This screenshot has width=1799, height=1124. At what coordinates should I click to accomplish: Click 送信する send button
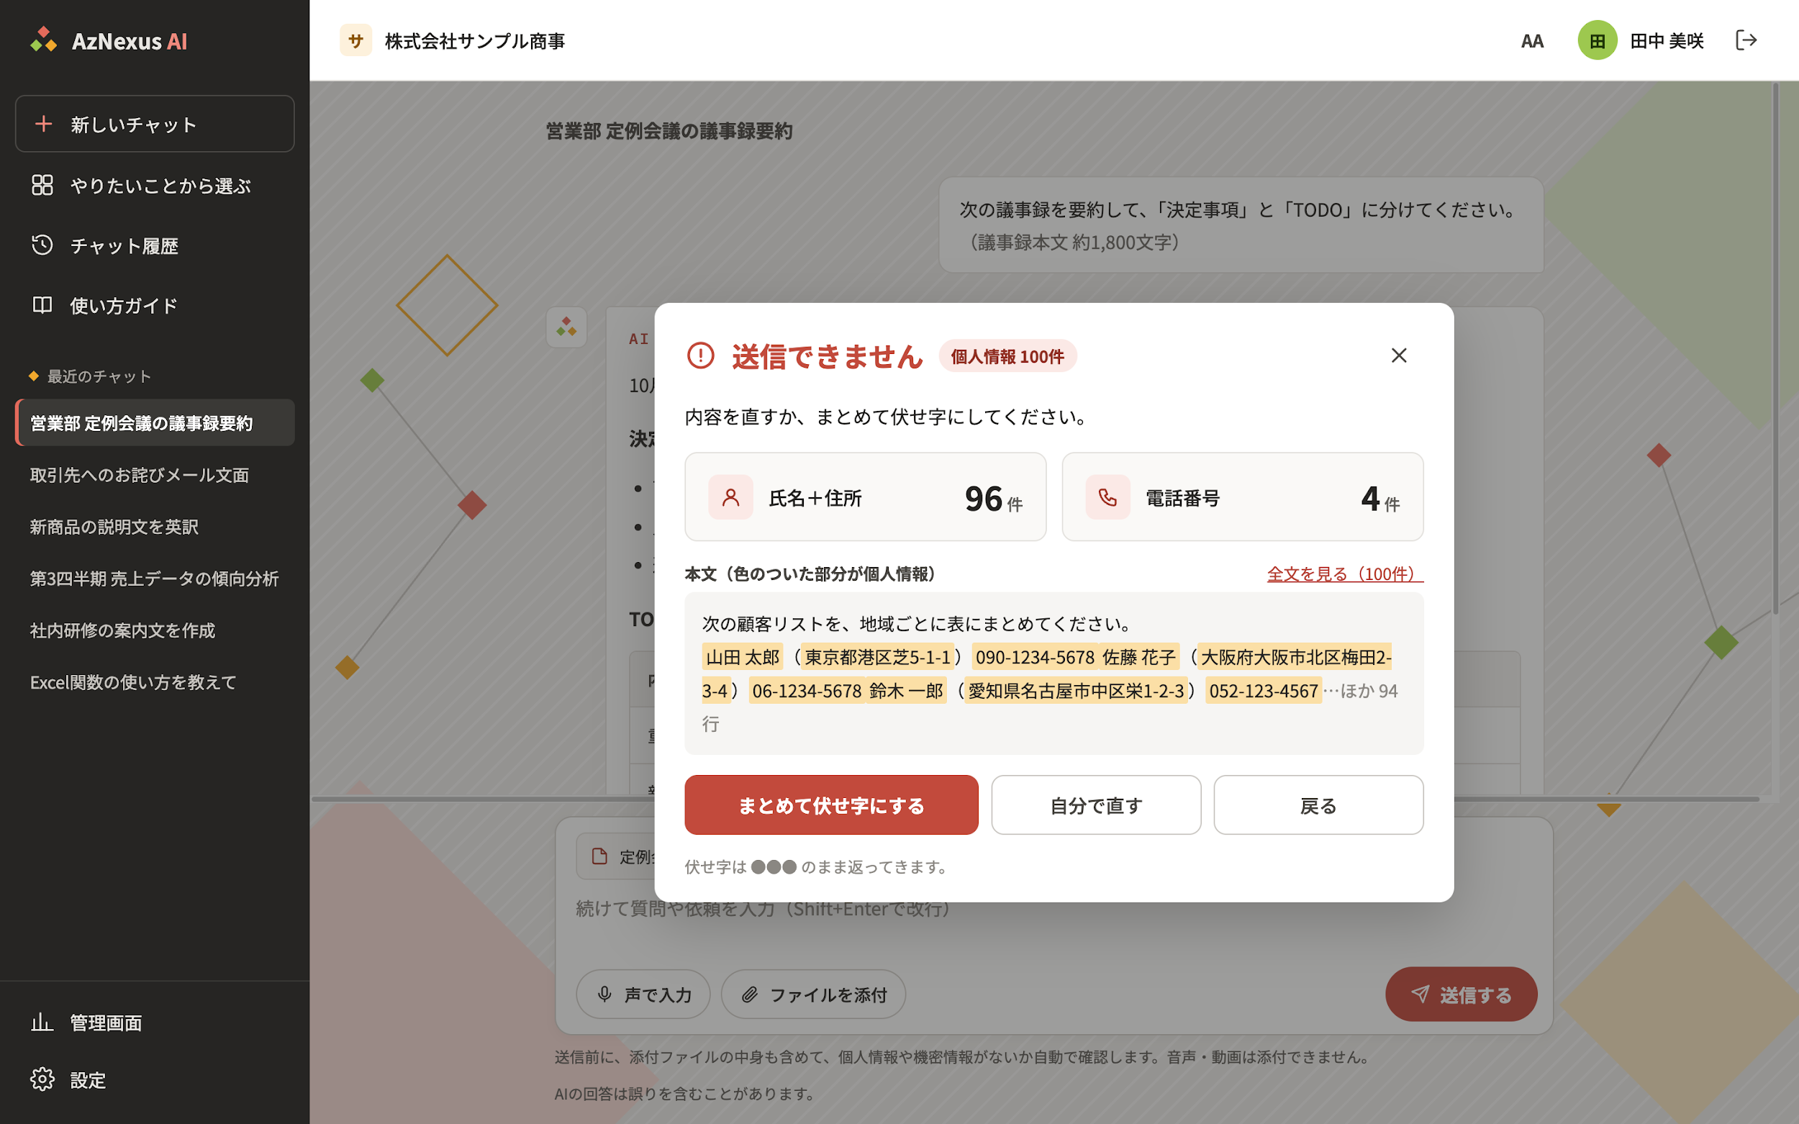pyautogui.click(x=1461, y=994)
